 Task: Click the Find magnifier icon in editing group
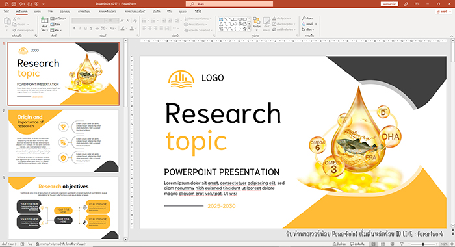coord(304,18)
